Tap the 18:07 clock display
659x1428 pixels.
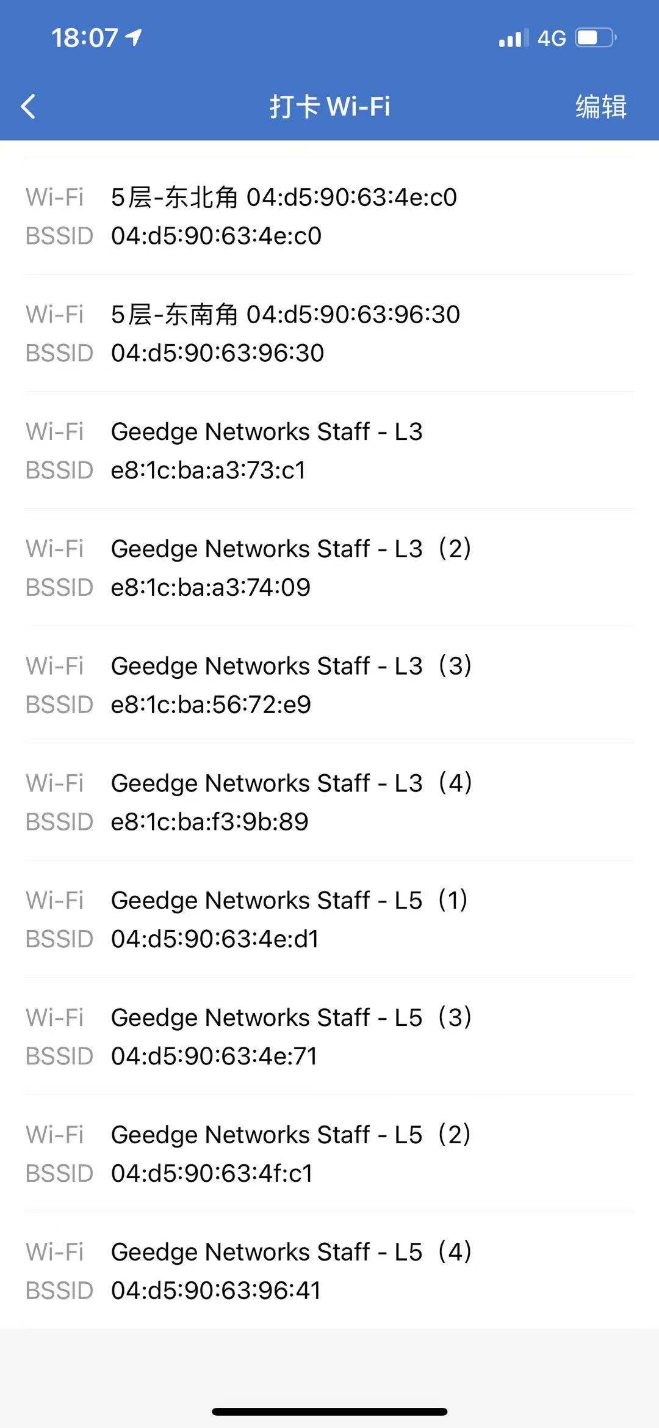pos(84,38)
